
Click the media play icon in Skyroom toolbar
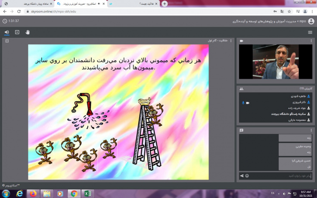click(x=17, y=32)
